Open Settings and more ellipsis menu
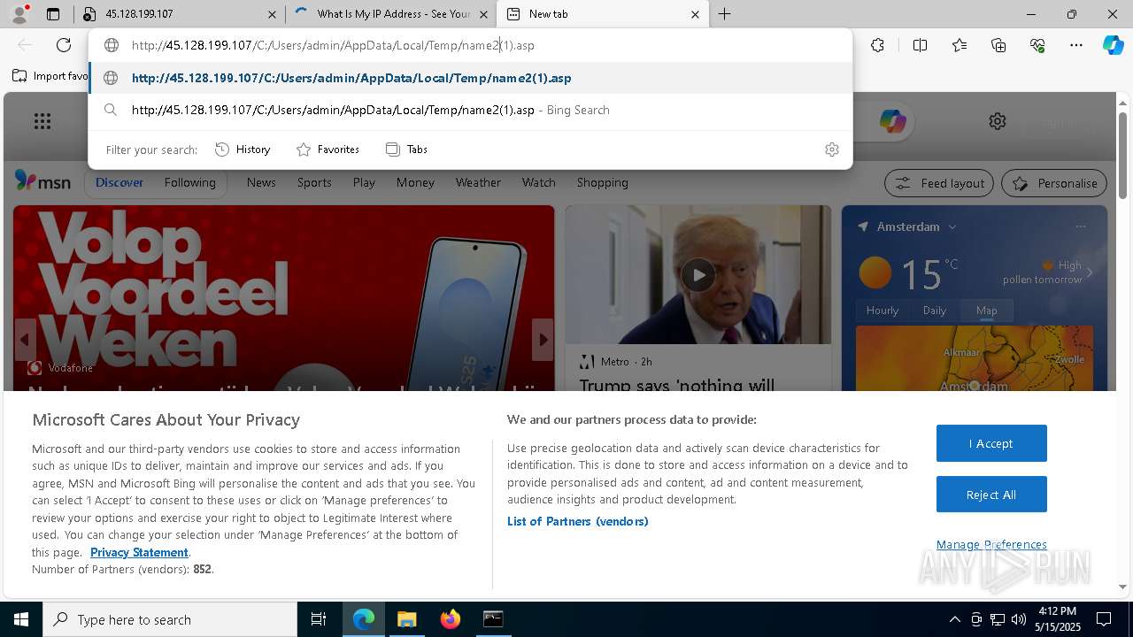This screenshot has width=1133, height=637. 1076,45
